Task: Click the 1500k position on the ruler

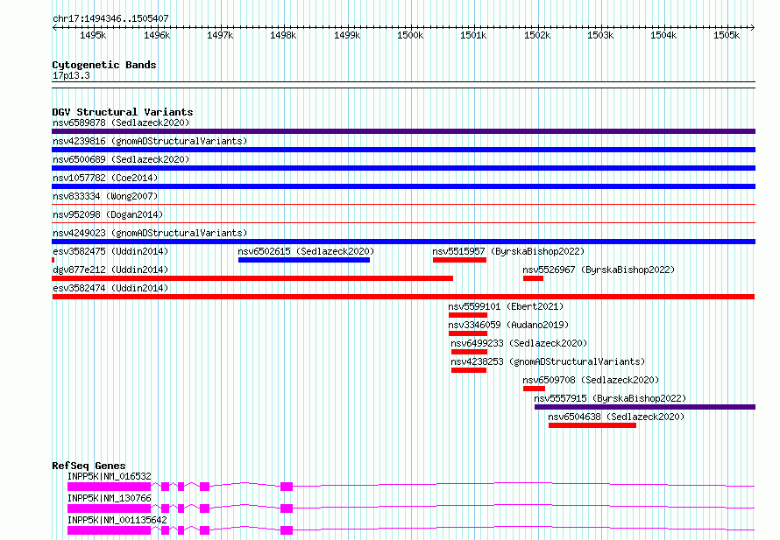Action: 410,35
